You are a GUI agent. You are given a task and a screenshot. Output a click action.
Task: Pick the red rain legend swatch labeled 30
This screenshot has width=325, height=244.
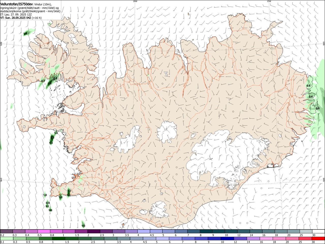coord(318,238)
